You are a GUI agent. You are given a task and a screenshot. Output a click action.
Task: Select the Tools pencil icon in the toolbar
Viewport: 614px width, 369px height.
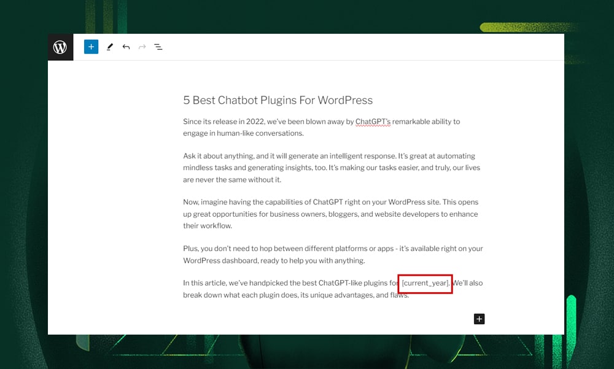click(110, 47)
